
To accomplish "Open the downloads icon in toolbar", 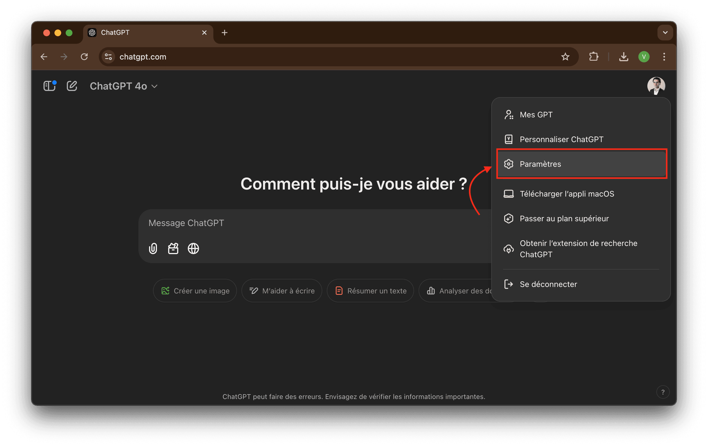I will (623, 57).
